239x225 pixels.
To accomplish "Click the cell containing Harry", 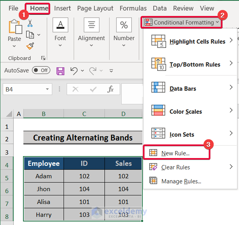I will tap(44, 214).
